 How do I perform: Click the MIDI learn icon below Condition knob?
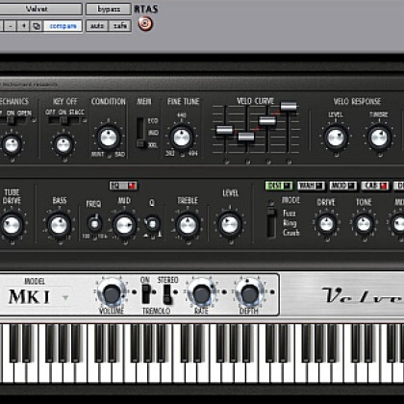(x=110, y=156)
